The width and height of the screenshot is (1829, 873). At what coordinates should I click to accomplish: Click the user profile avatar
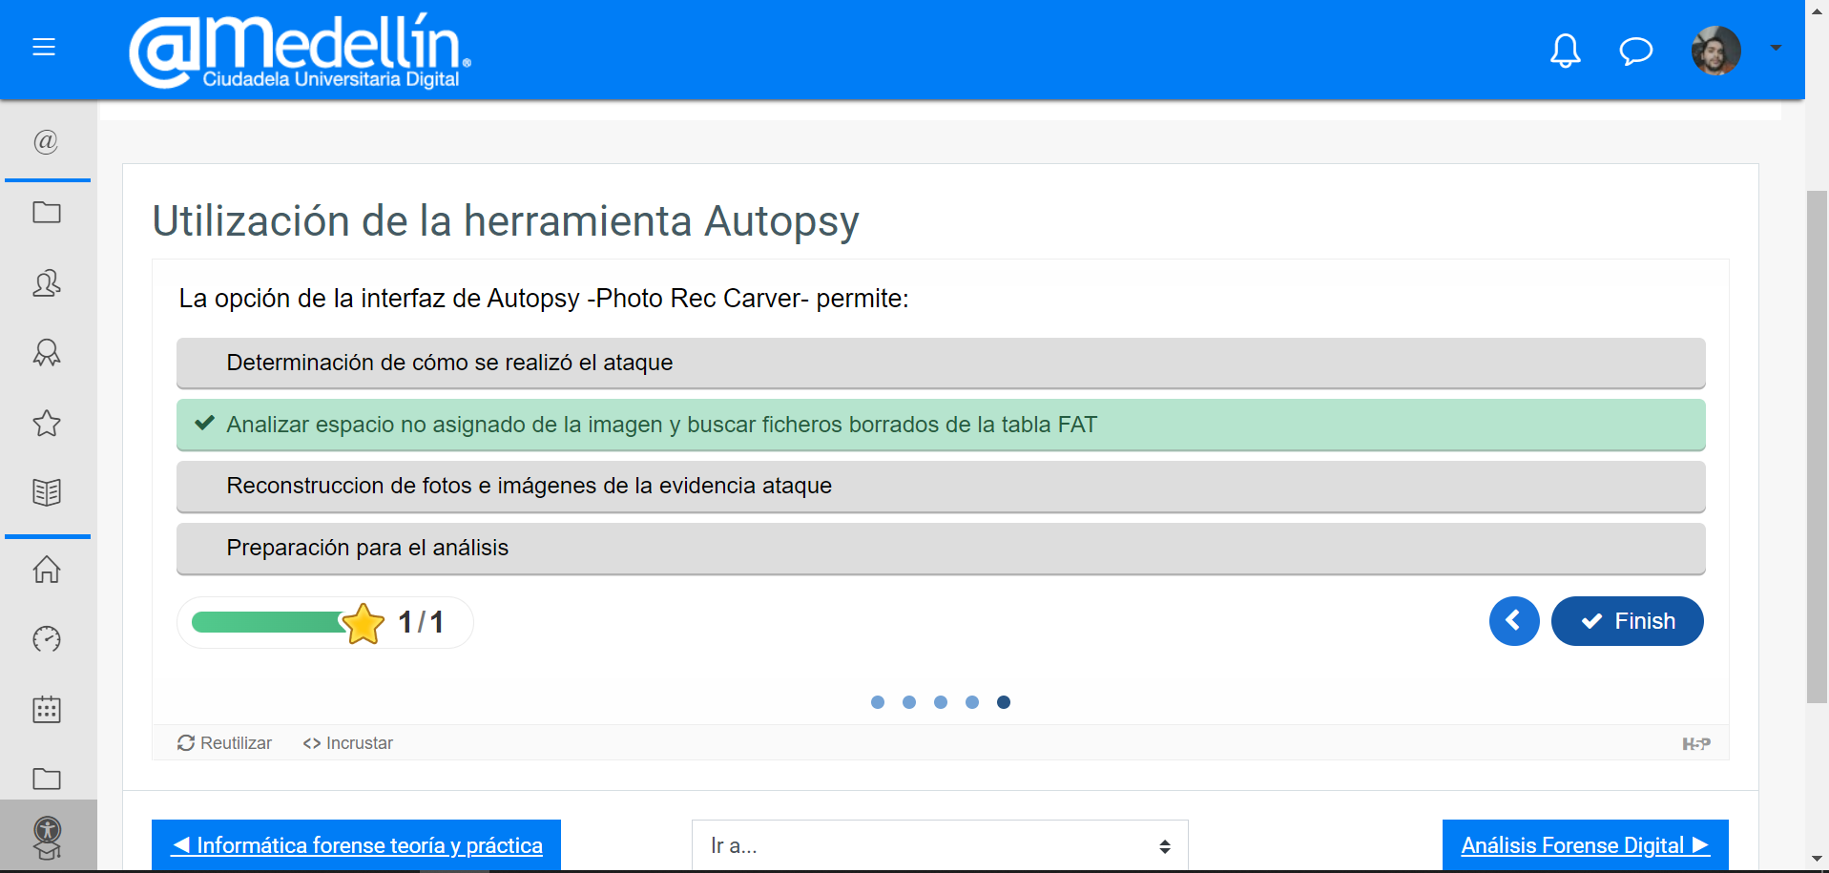pos(1715,50)
